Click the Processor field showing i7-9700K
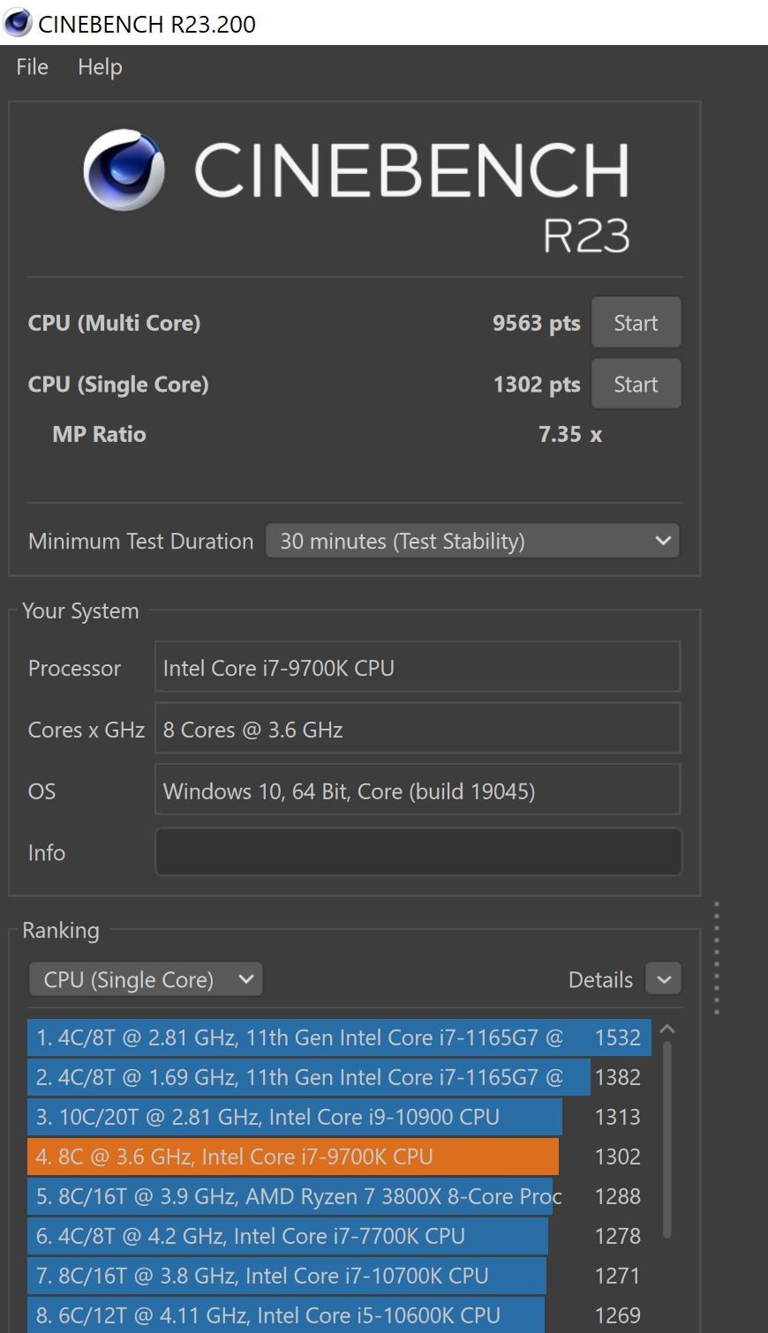This screenshot has height=1333, width=768. [x=418, y=668]
